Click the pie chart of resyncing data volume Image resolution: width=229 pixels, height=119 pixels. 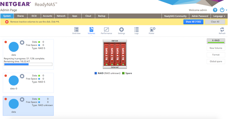click(x=13, y=47)
